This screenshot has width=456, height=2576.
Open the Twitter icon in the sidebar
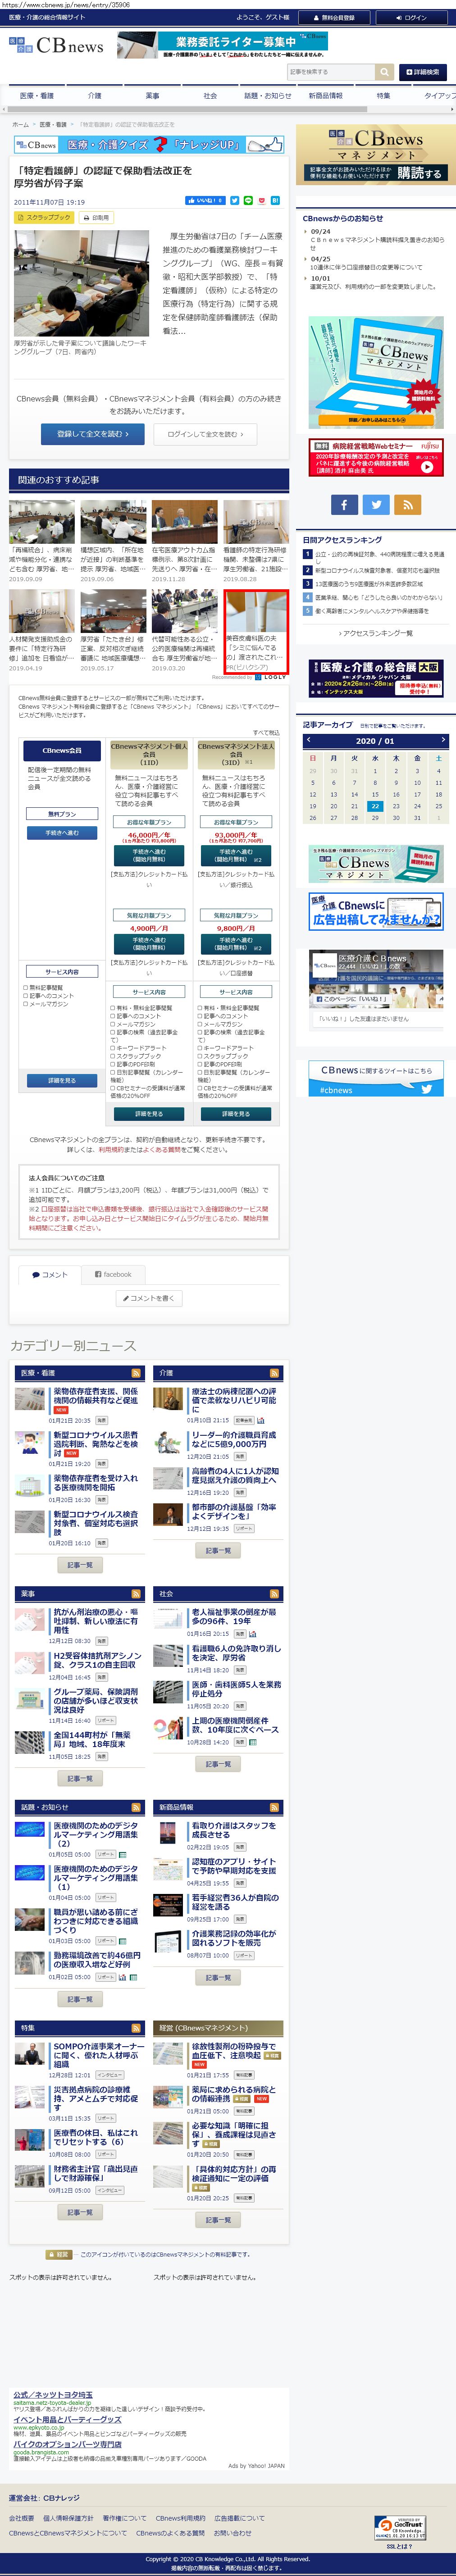pyautogui.click(x=376, y=505)
